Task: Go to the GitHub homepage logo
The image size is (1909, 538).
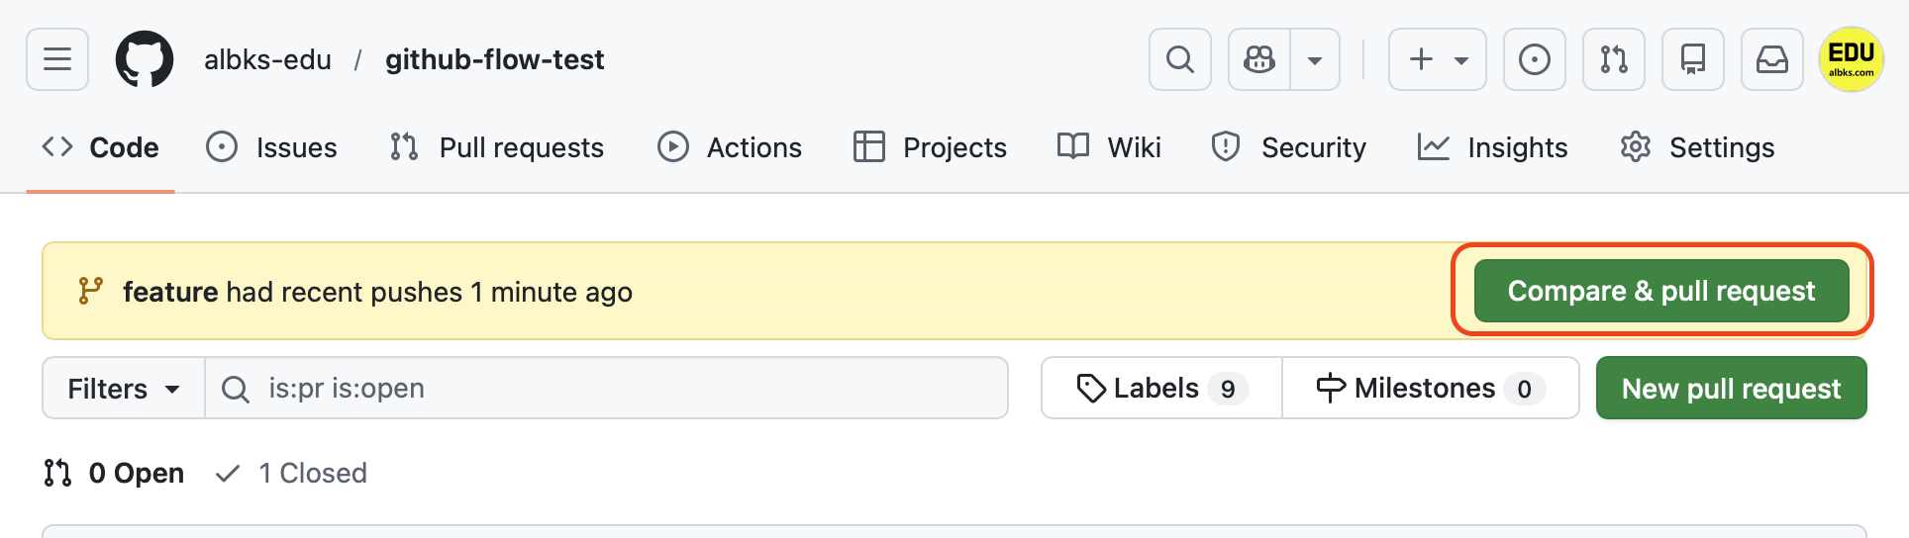Action: (x=145, y=59)
